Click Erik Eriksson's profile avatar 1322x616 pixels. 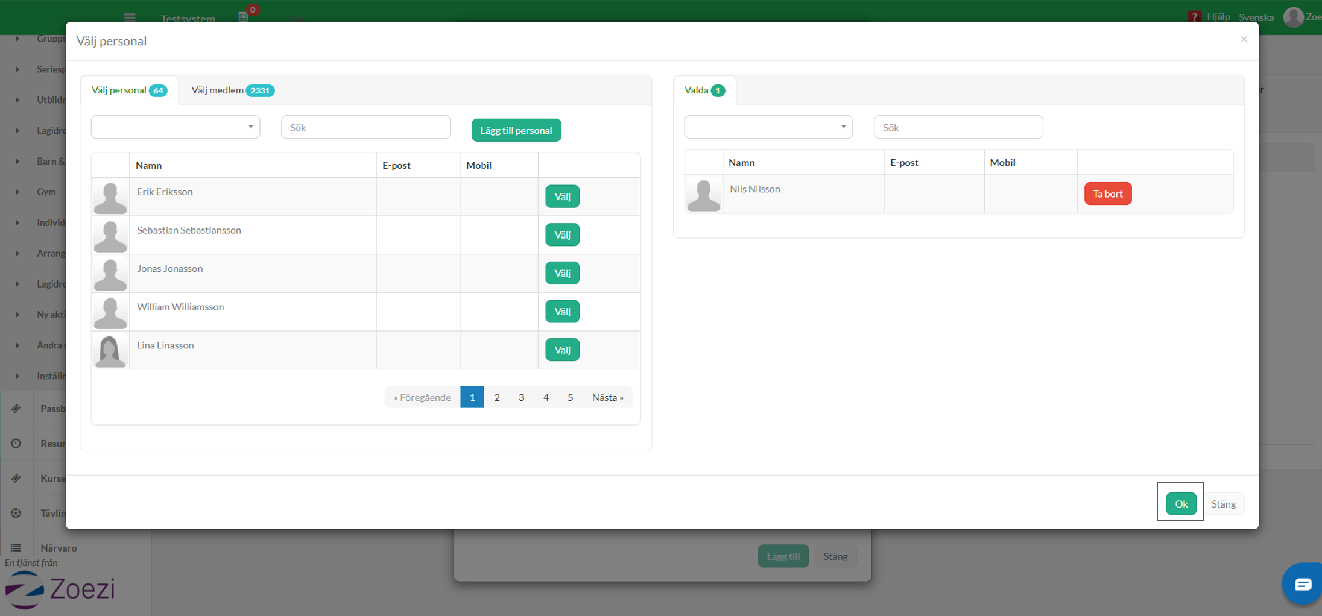coord(110,197)
